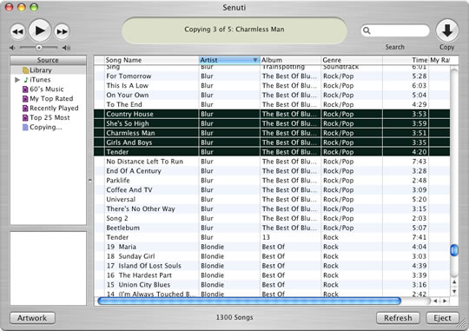Click the Copying... document icon
Image resolution: width=469 pixels, height=331 pixels.
[26, 127]
